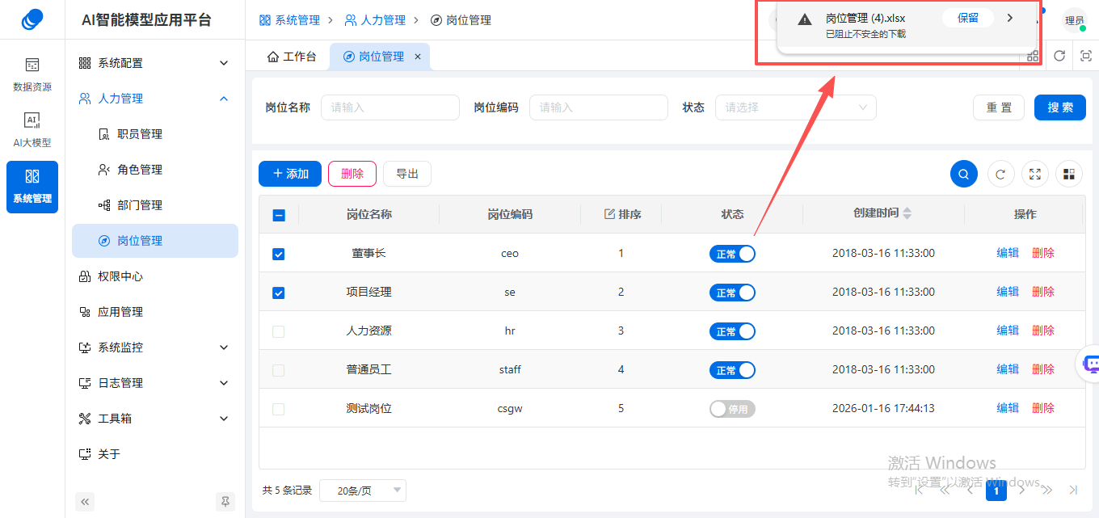Click the 导出 button
This screenshot has height=518, width=1099.
click(407, 174)
